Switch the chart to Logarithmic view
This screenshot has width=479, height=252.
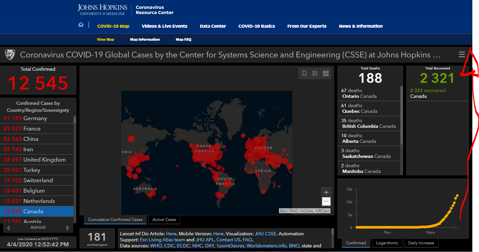click(x=387, y=243)
